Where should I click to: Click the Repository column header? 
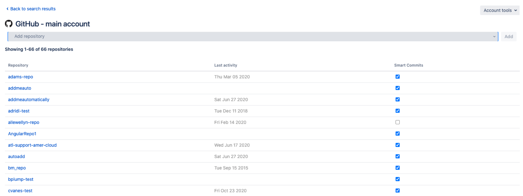[18, 65]
